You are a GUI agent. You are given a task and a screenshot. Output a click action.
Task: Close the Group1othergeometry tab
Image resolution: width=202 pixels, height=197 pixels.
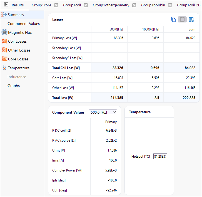(x=134, y=5)
